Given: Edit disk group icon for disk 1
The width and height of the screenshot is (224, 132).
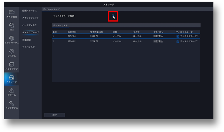Looking at the screenshot, I should pos(178,36).
